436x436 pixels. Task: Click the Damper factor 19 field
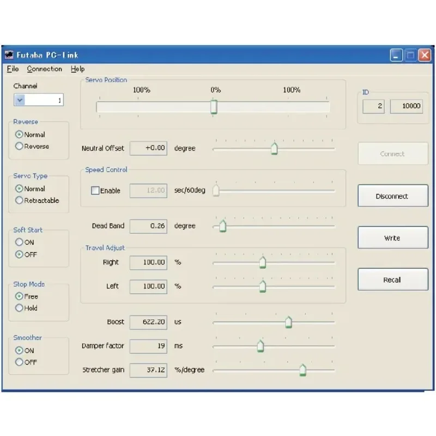click(148, 346)
